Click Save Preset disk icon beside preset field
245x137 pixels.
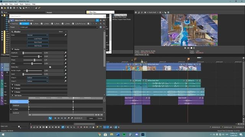(x=101, y=27)
